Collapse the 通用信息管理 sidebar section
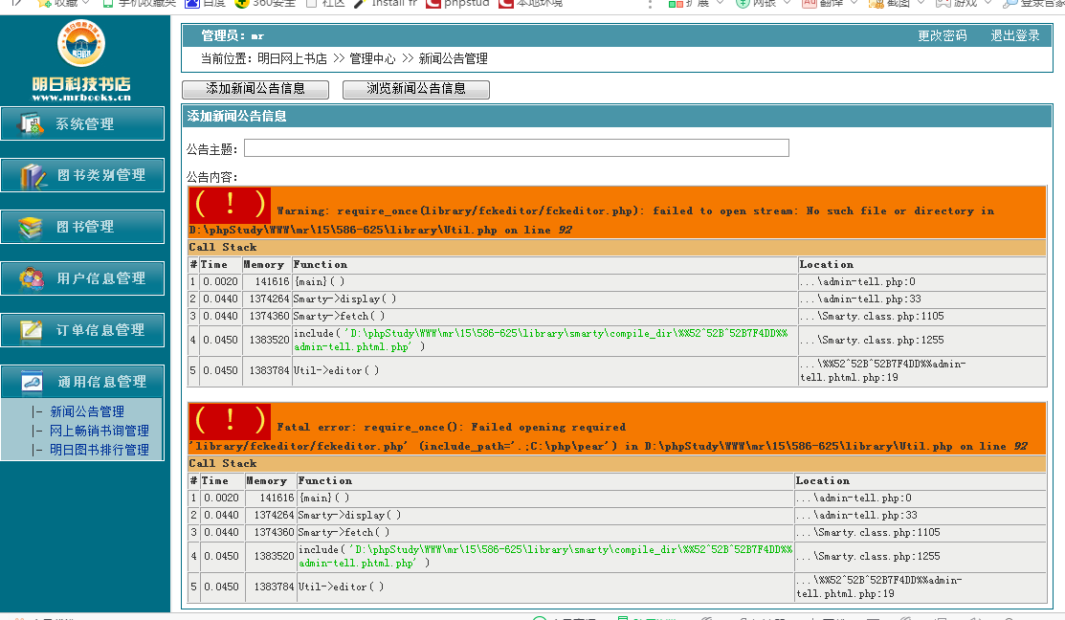Image resolution: width=1065 pixels, height=620 pixels. click(x=82, y=382)
